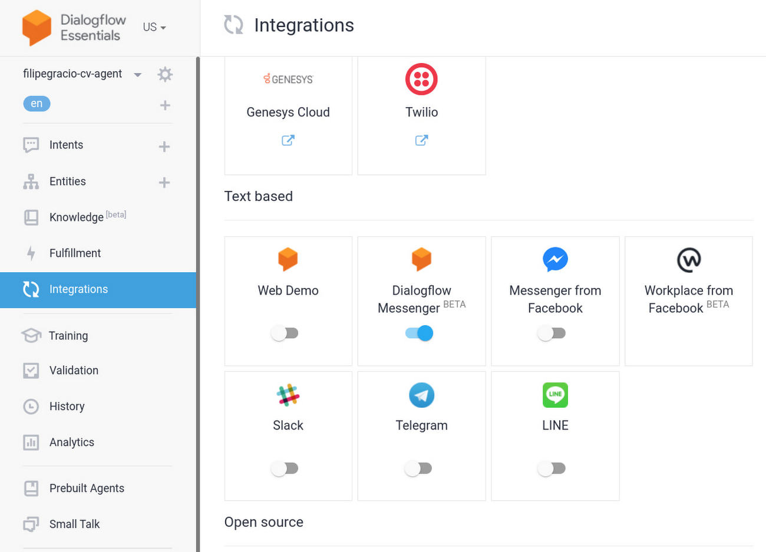Turn on the Telegram integration toggle
The image size is (766, 552).
tap(419, 468)
